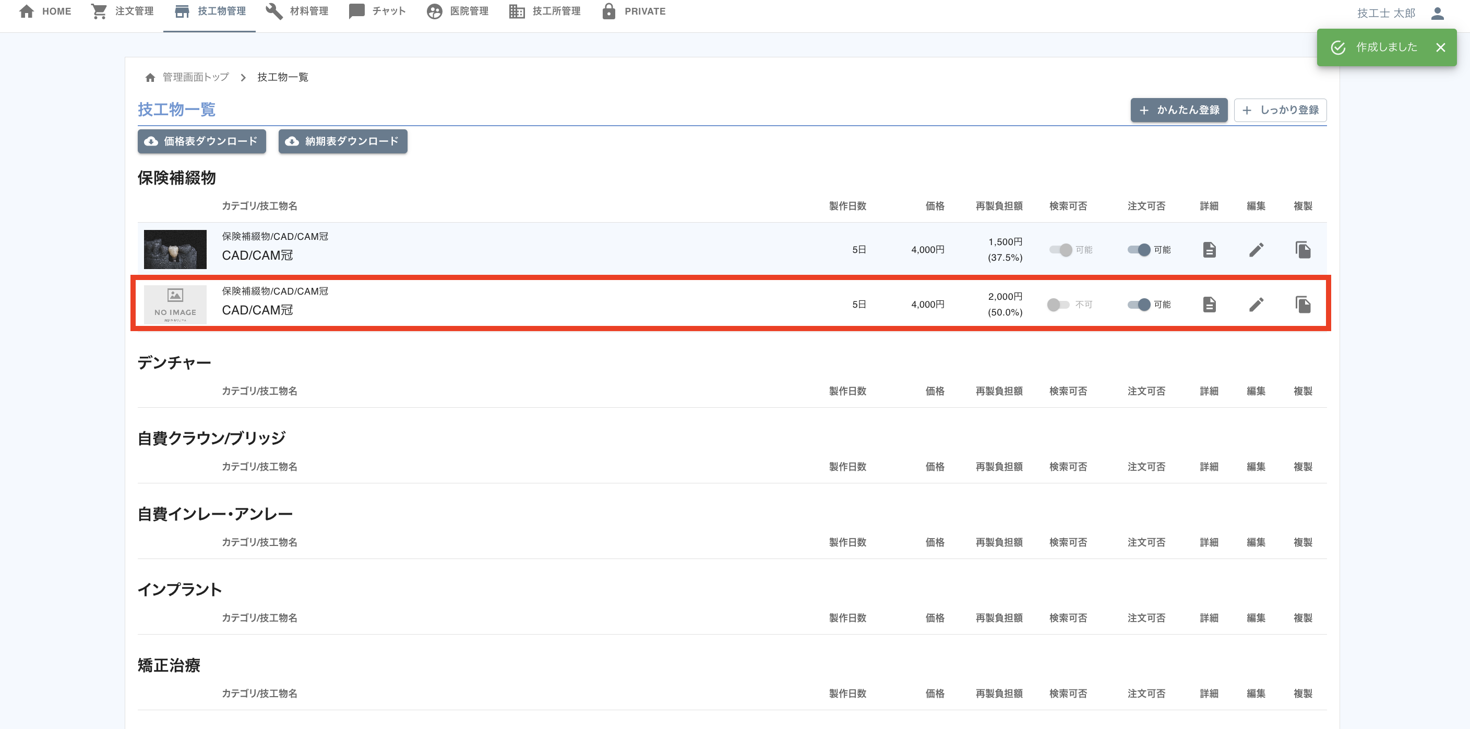Image resolution: width=1470 pixels, height=729 pixels.
Task: Open details of the first CAD/CAM冠 row
Action: pyautogui.click(x=1209, y=249)
